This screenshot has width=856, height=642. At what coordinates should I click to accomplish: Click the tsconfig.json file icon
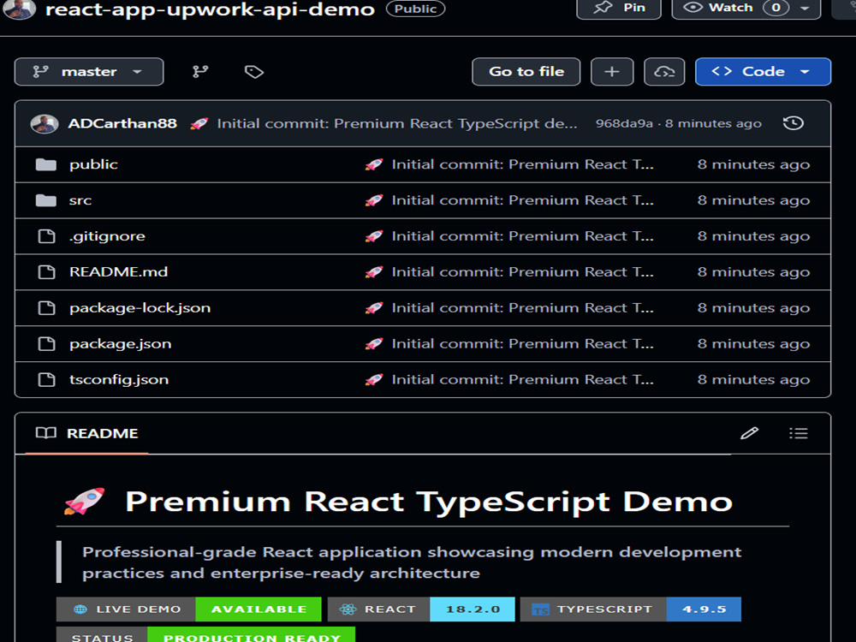(46, 379)
